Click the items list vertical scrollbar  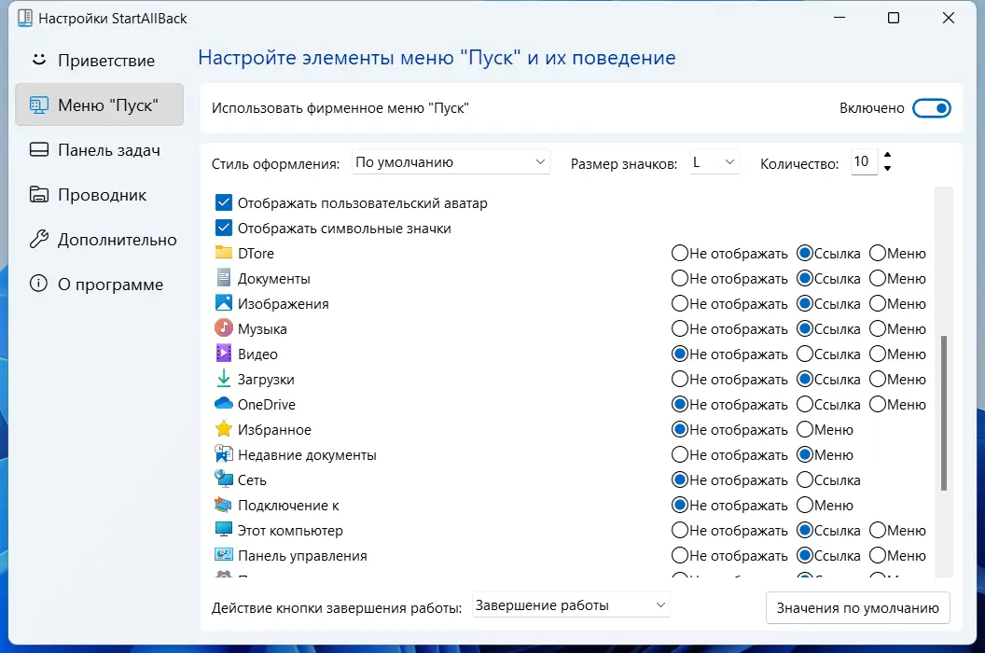(944, 413)
